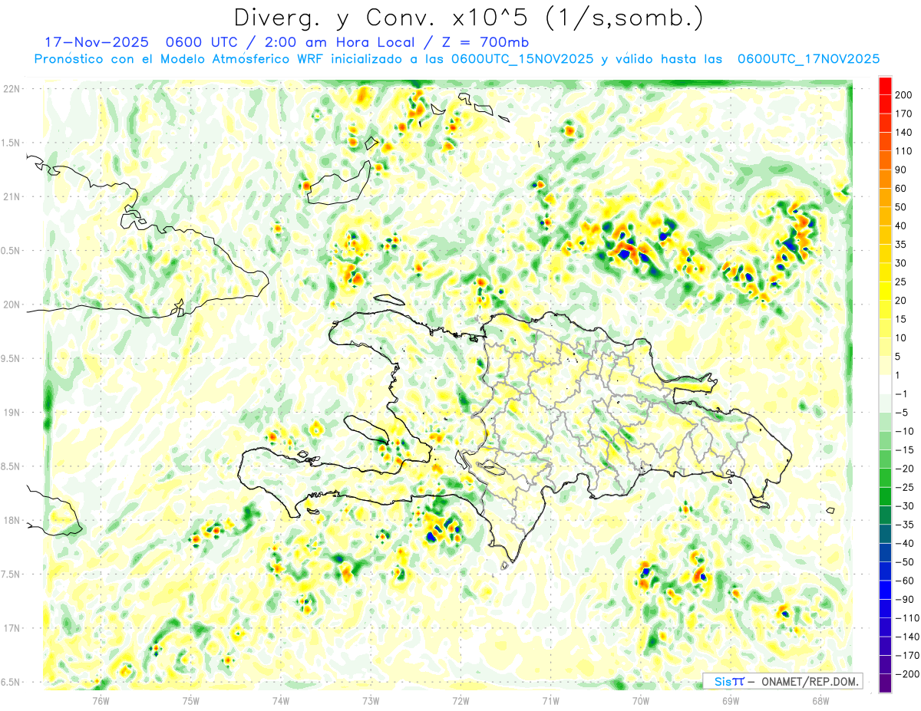
Task: Click the '73W' longitude label
Action: (371, 700)
